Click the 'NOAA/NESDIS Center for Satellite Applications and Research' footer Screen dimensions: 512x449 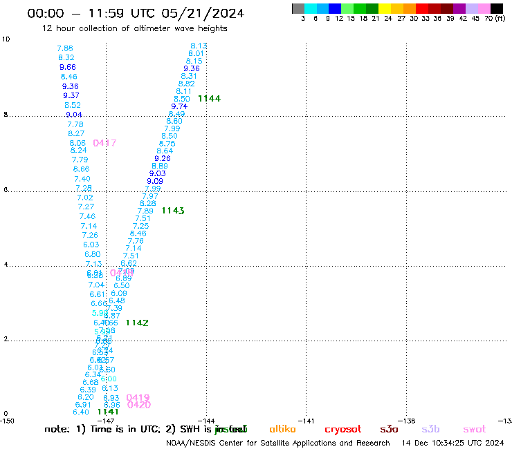278,443
